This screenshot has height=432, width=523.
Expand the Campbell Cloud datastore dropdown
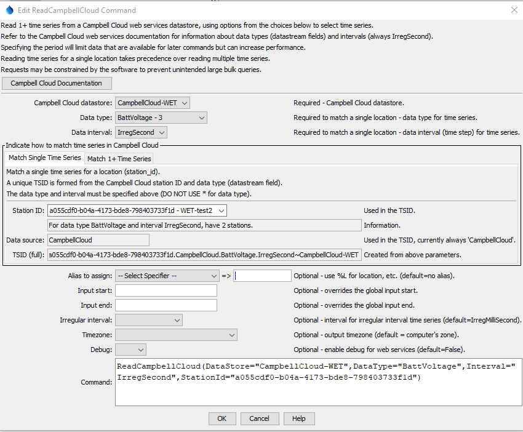153,103
